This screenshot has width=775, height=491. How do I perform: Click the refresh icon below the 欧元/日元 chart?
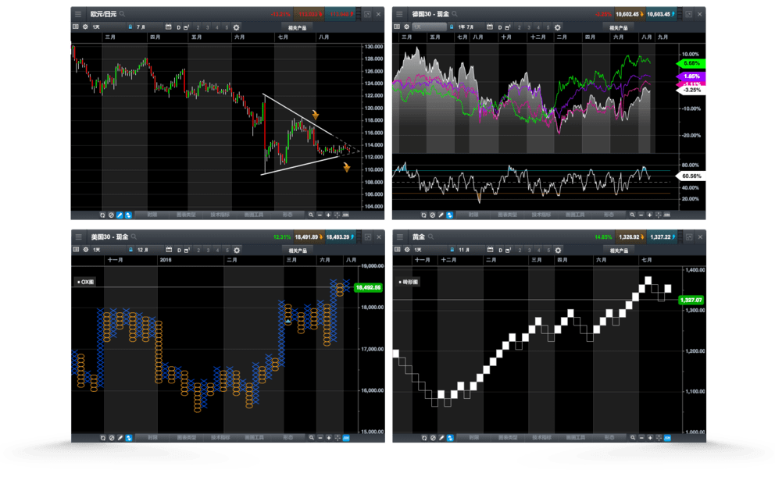pyautogui.click(x=102, y=215)
